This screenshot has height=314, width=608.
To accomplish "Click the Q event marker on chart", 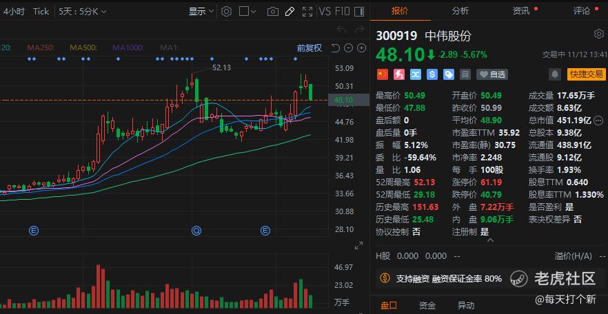I will [x=196, y=231].
